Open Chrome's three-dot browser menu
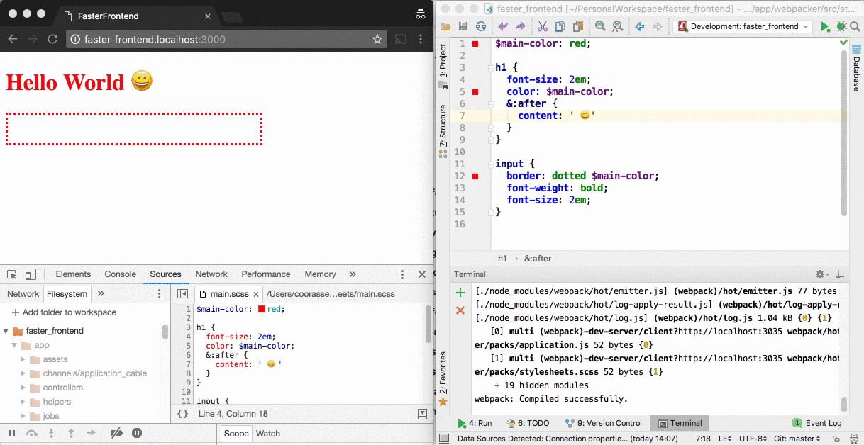864x445 pixels. click(x=421, y=39)
